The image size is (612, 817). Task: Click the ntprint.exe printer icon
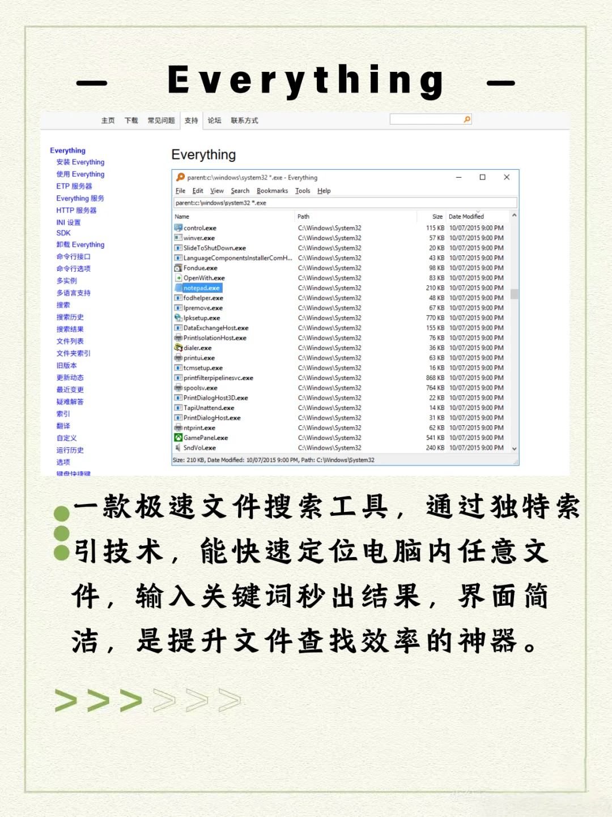[178, 428]
